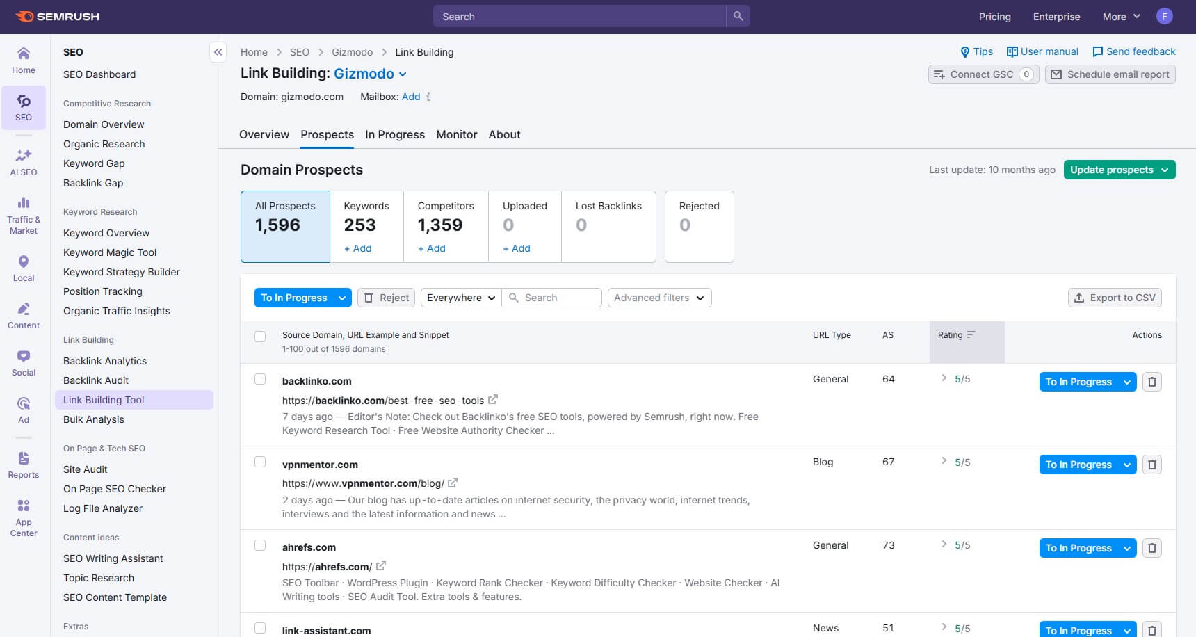The image size is (1196, 637).
Task: Delete the backlinko.com prospect via trash icon
Action: point(1152,382)
